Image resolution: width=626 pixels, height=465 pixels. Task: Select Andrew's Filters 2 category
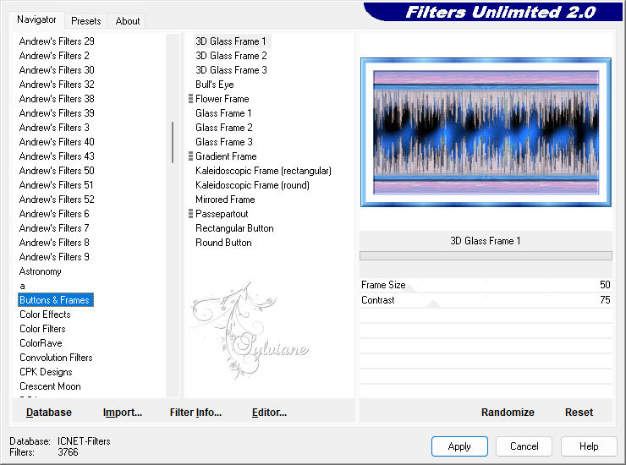click(x=54, y=56)
